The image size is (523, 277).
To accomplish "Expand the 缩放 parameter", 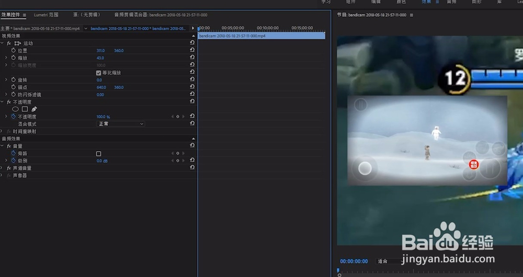I will tap(6, 57).
